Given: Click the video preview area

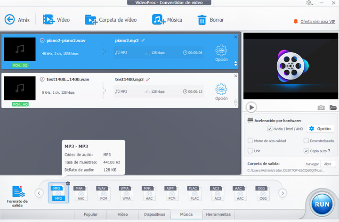Looking at the screenshot, I should coord(291,66).
